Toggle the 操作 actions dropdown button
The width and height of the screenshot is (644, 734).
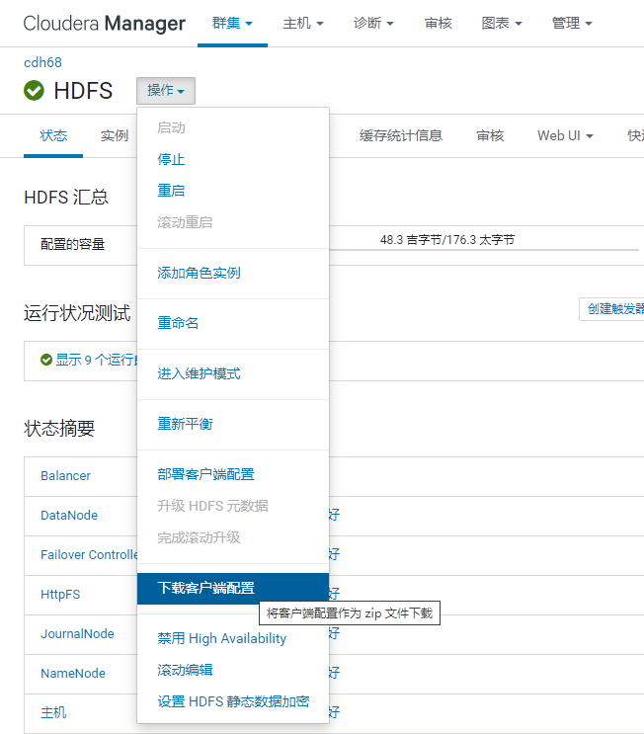point(166,90)
